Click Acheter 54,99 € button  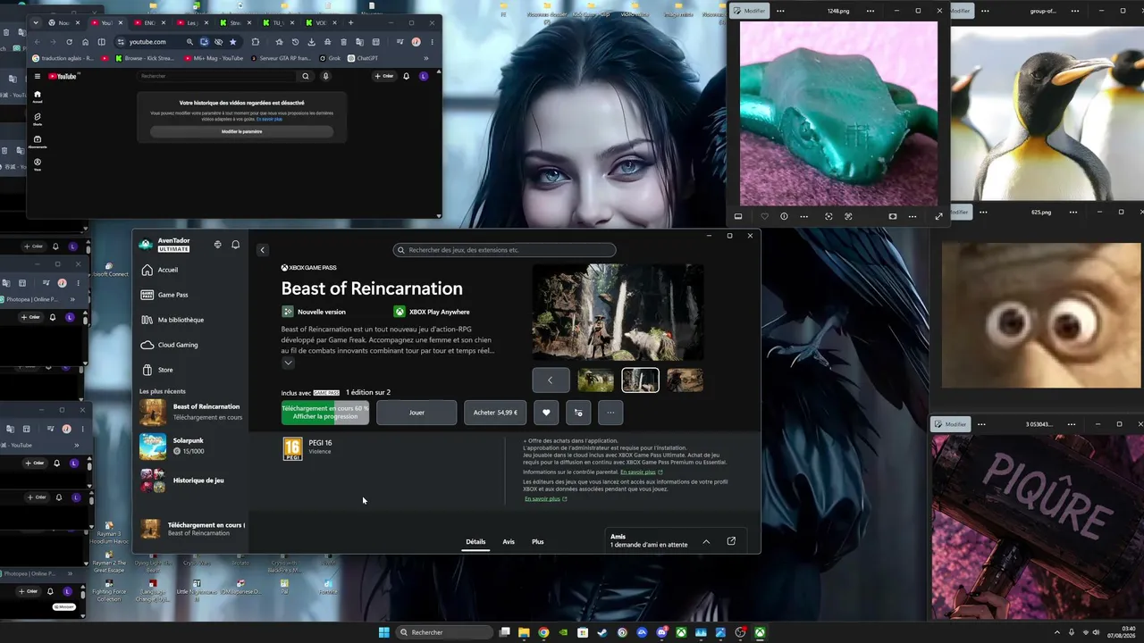pos(495,413)
